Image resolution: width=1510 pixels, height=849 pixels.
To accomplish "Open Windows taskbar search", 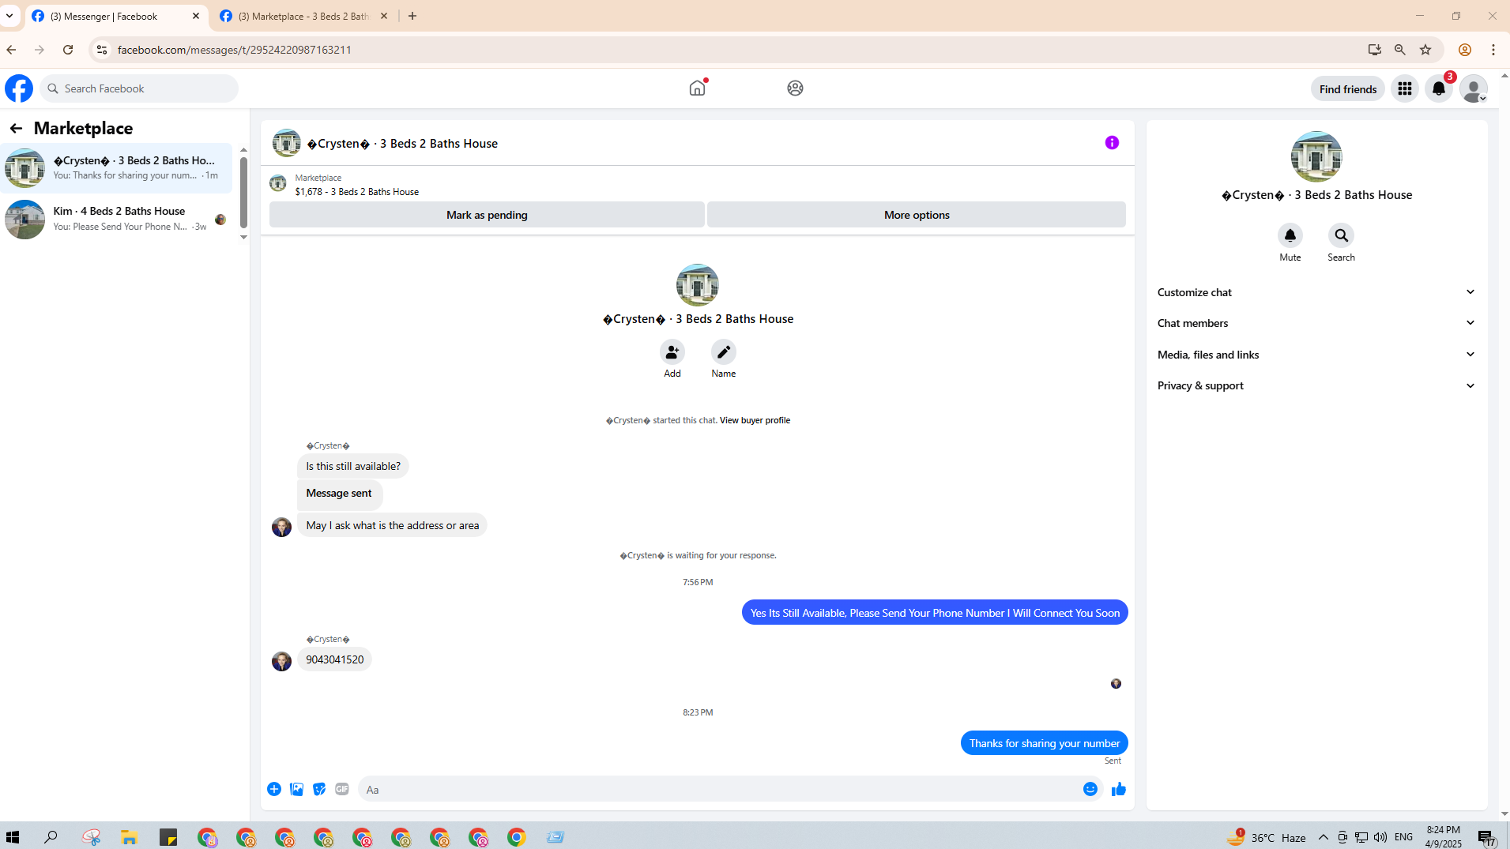I will coord(51,836).
